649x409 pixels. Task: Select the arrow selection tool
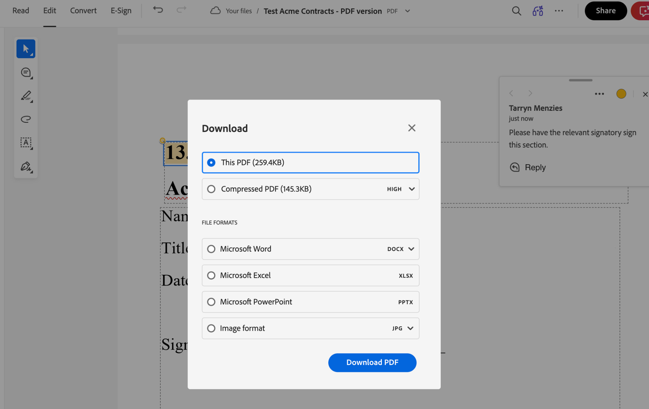coord(26,49)
